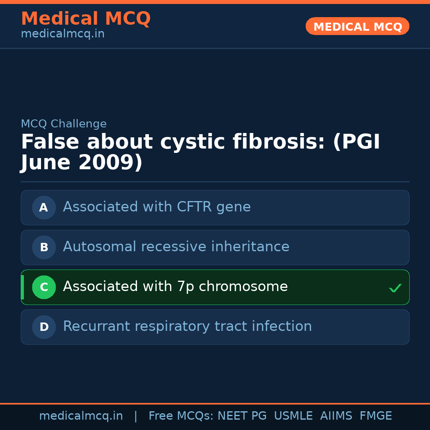Select option 'Autosomal recessive inheritance'

[176, 247]
